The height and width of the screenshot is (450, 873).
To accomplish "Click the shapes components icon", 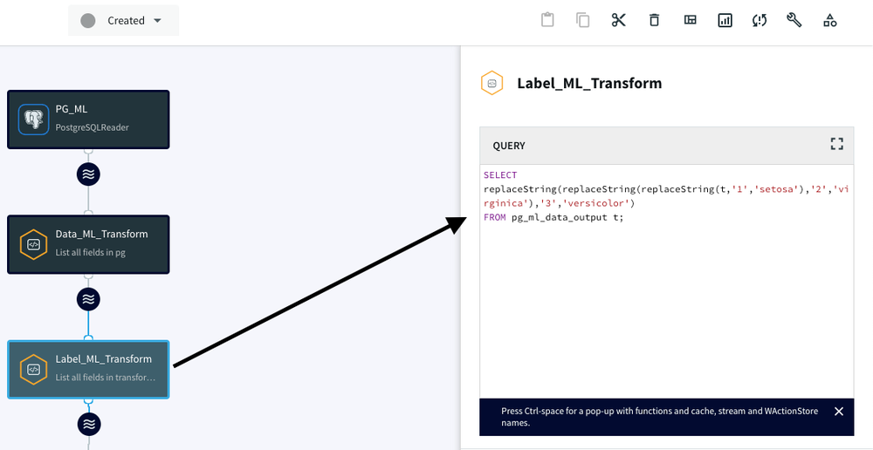I will coord(829,21).
